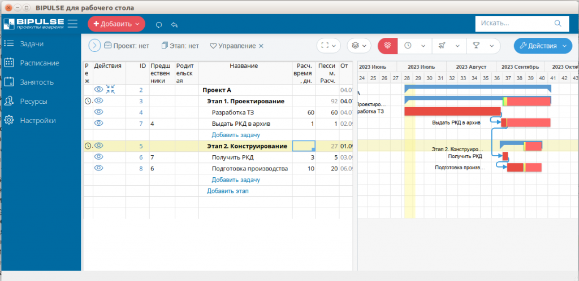Open the layers icon dropdown

358,46
